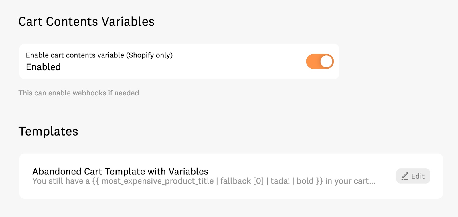Click the "Enable cart contents variable" label
The height and width of the screenshot is (217, 458).
pyautogui.click(x=75, y=55)
